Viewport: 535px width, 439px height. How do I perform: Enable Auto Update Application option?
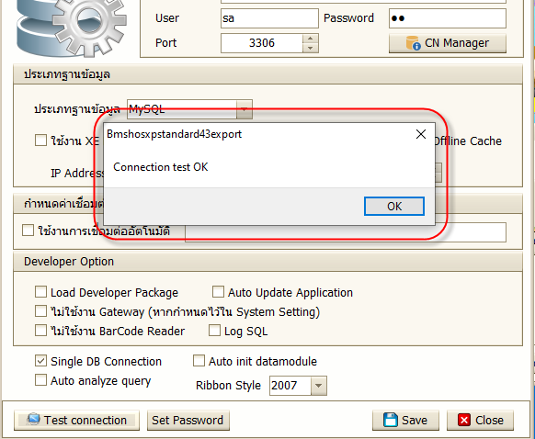[218, 292]
